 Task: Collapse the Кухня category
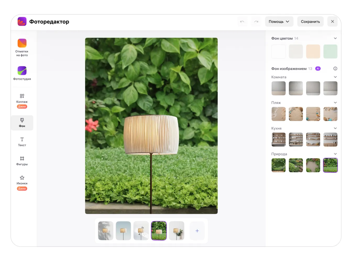coord(335,128)
